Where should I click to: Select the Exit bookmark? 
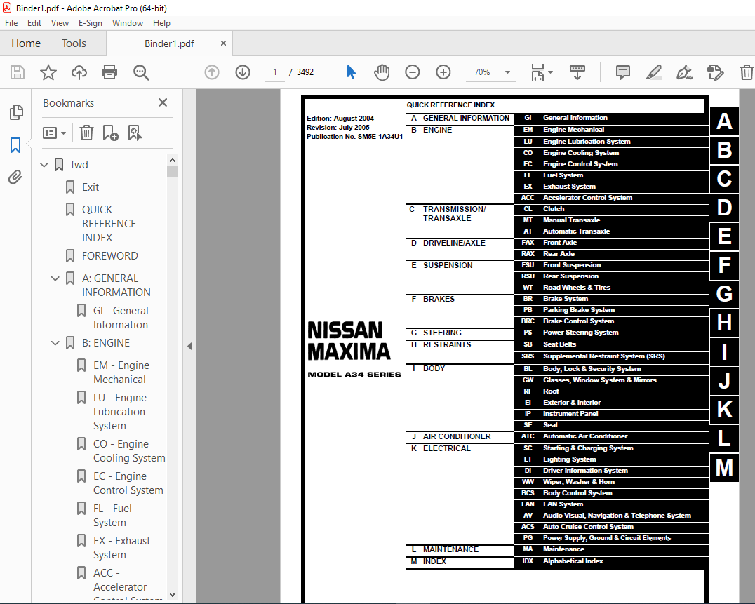(x=90, y=187)
